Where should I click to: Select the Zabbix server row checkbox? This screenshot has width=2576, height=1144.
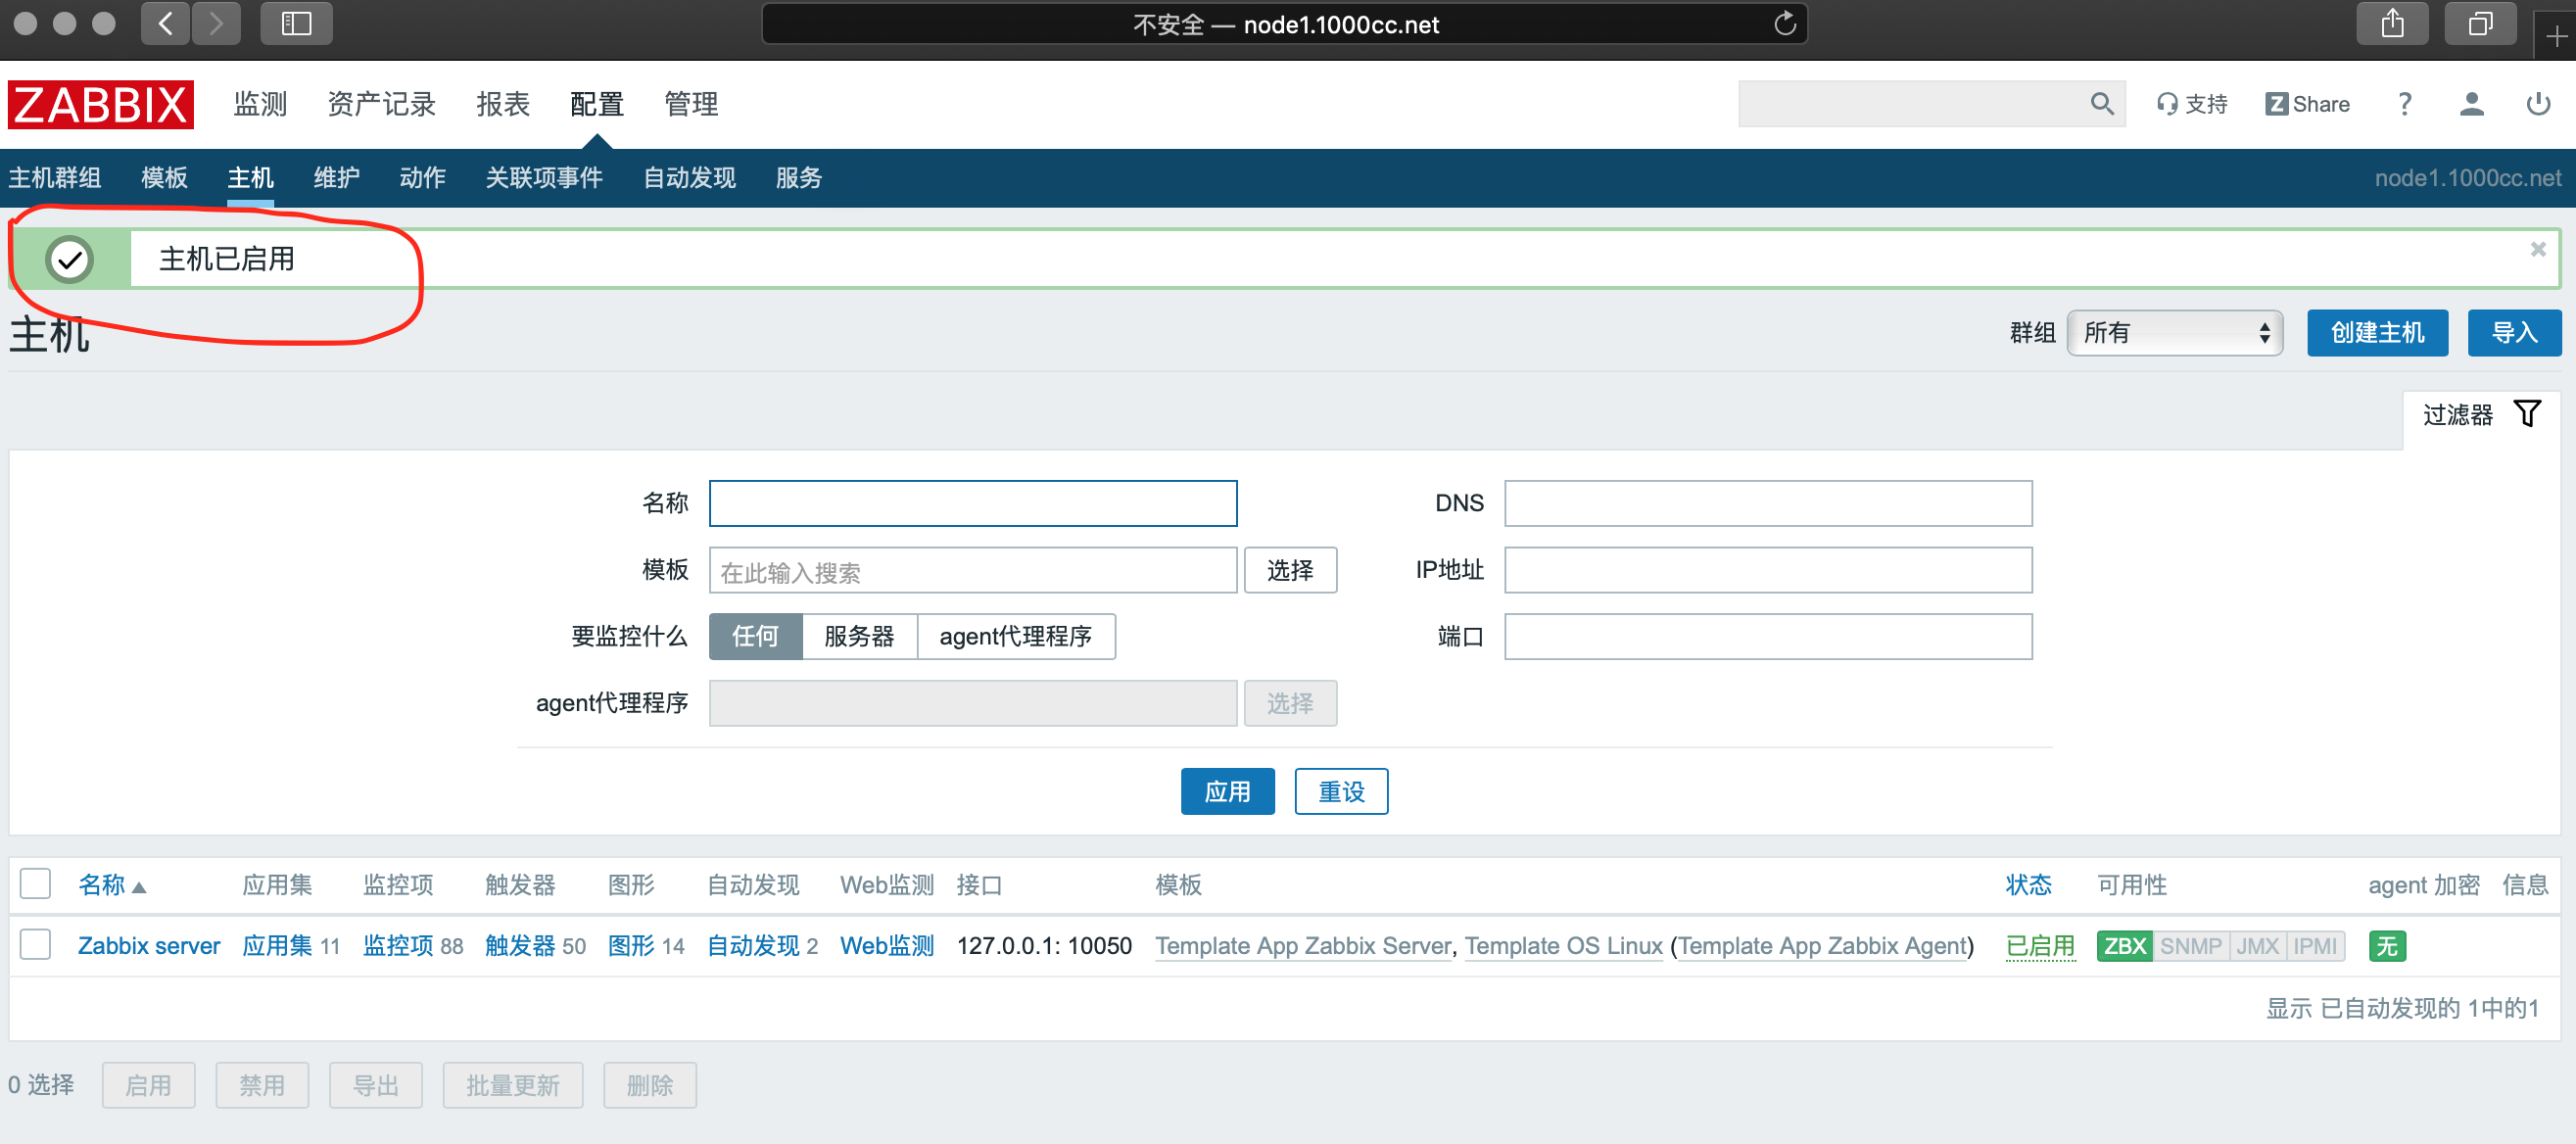[36, 945]
